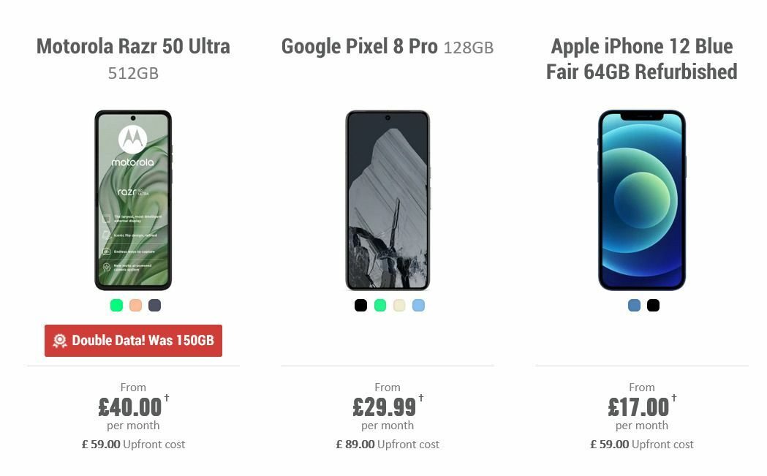Select the black swatch for iPhone 12
Screen dimensions: 767x476
652,305
